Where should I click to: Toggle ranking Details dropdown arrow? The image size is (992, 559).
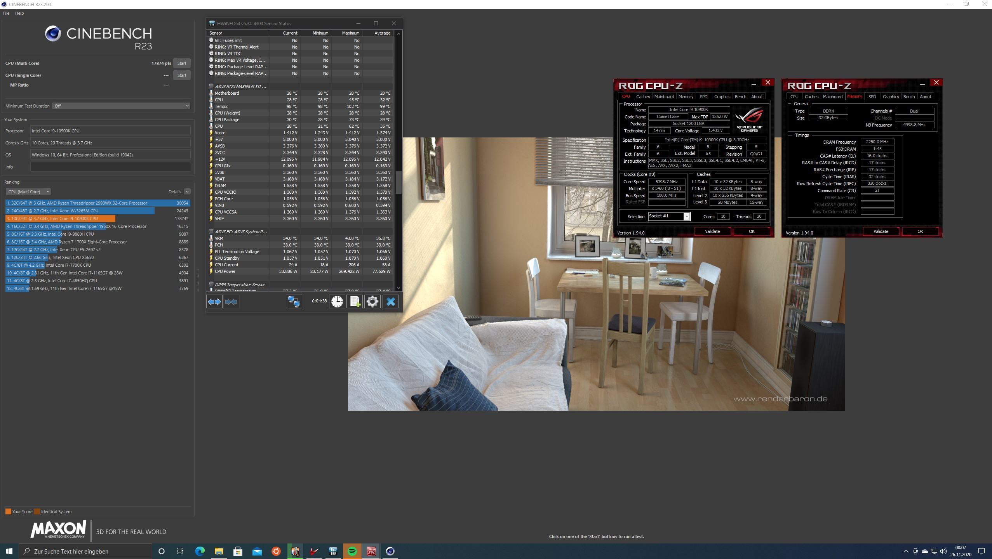(187, 192)
